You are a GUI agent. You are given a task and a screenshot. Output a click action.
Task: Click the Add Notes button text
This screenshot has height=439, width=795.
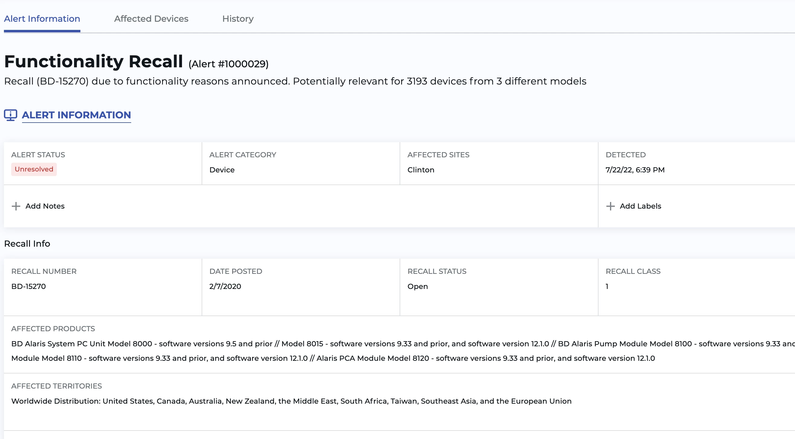click(45, 206)
